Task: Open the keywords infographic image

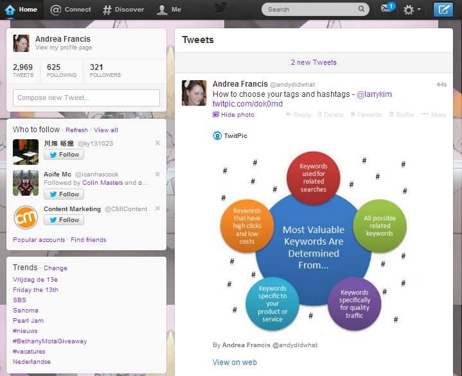Action: click(314, 241)
